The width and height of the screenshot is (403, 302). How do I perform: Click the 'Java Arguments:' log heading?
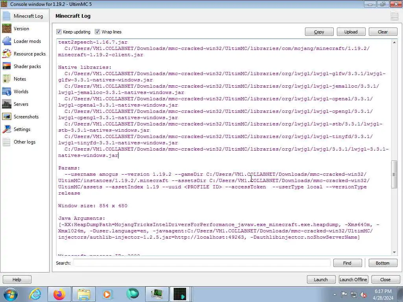(82, 218)
